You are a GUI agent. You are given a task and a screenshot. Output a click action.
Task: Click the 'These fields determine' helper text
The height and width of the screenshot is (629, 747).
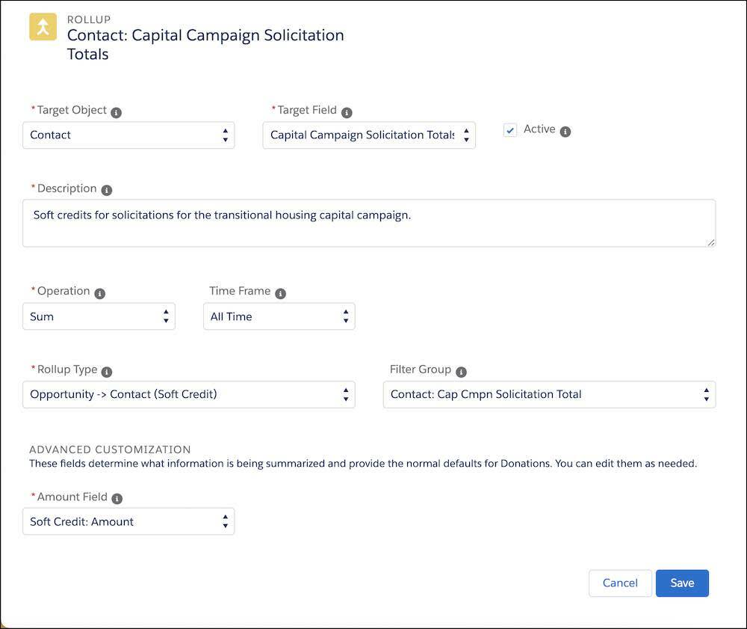tap(363, 464)
